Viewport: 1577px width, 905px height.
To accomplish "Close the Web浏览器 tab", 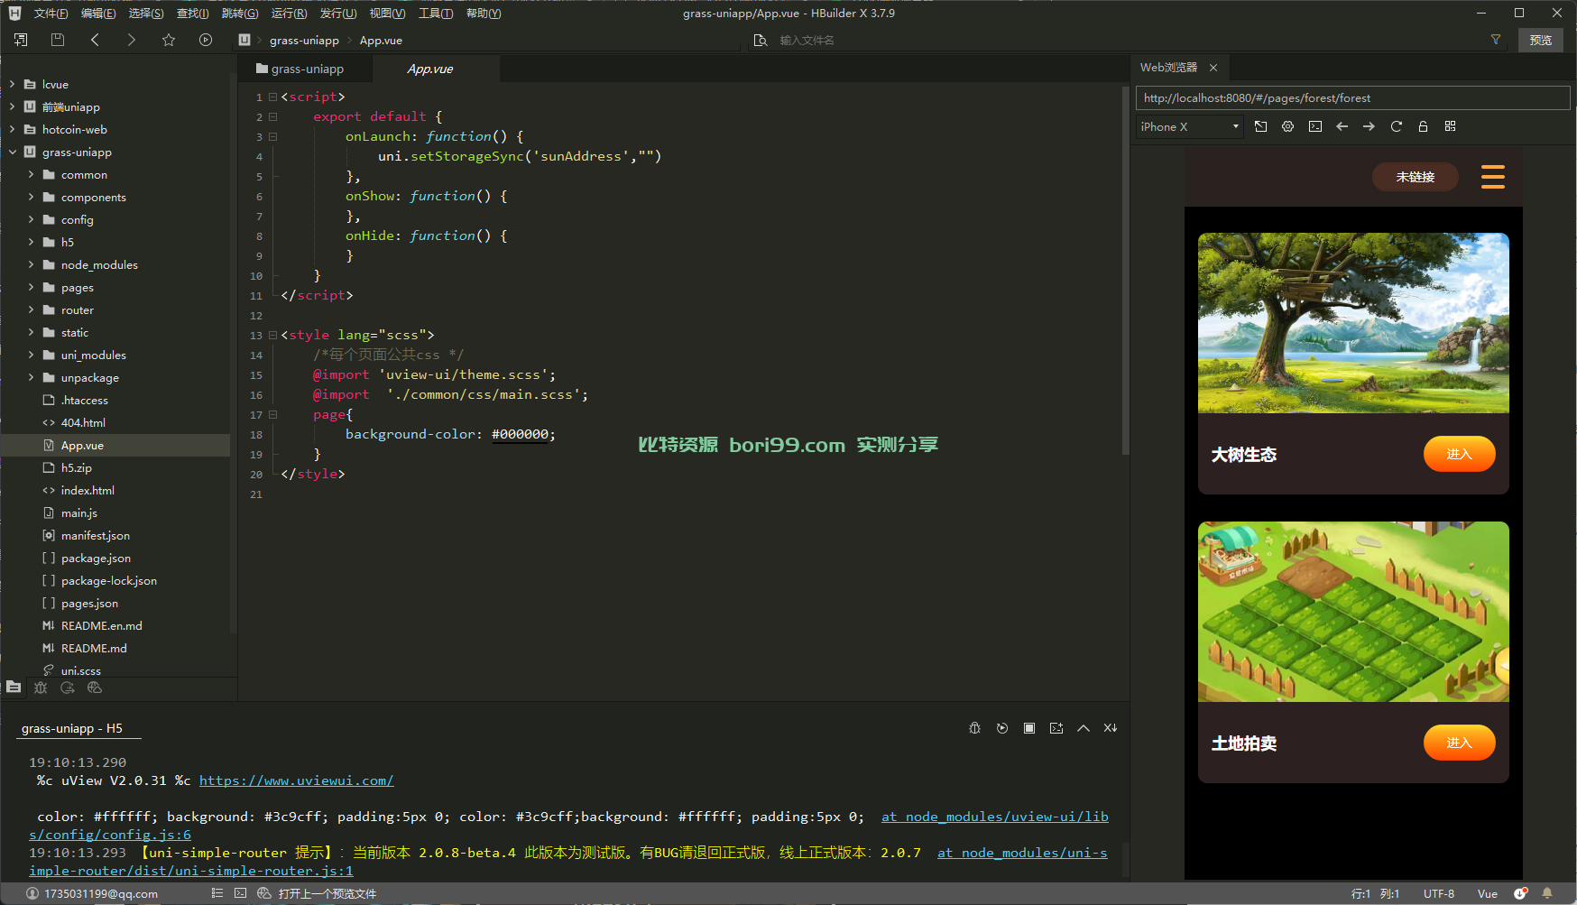I will (1213, 68).
